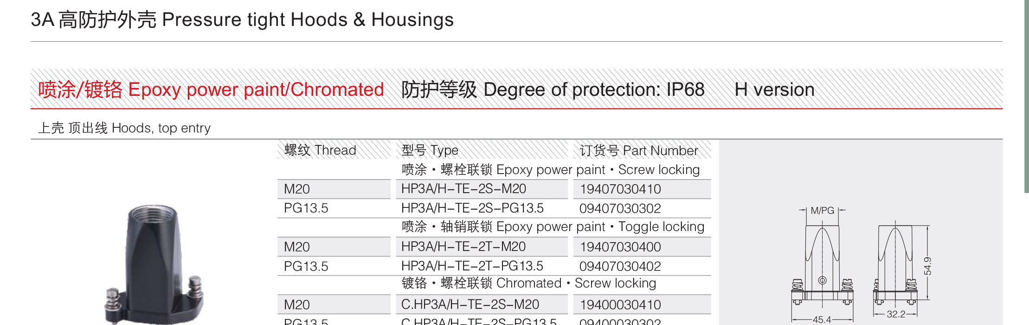Click the front-view dimension drawing with 45.4
The image size is (1029, 325).
tap(822, 264)
